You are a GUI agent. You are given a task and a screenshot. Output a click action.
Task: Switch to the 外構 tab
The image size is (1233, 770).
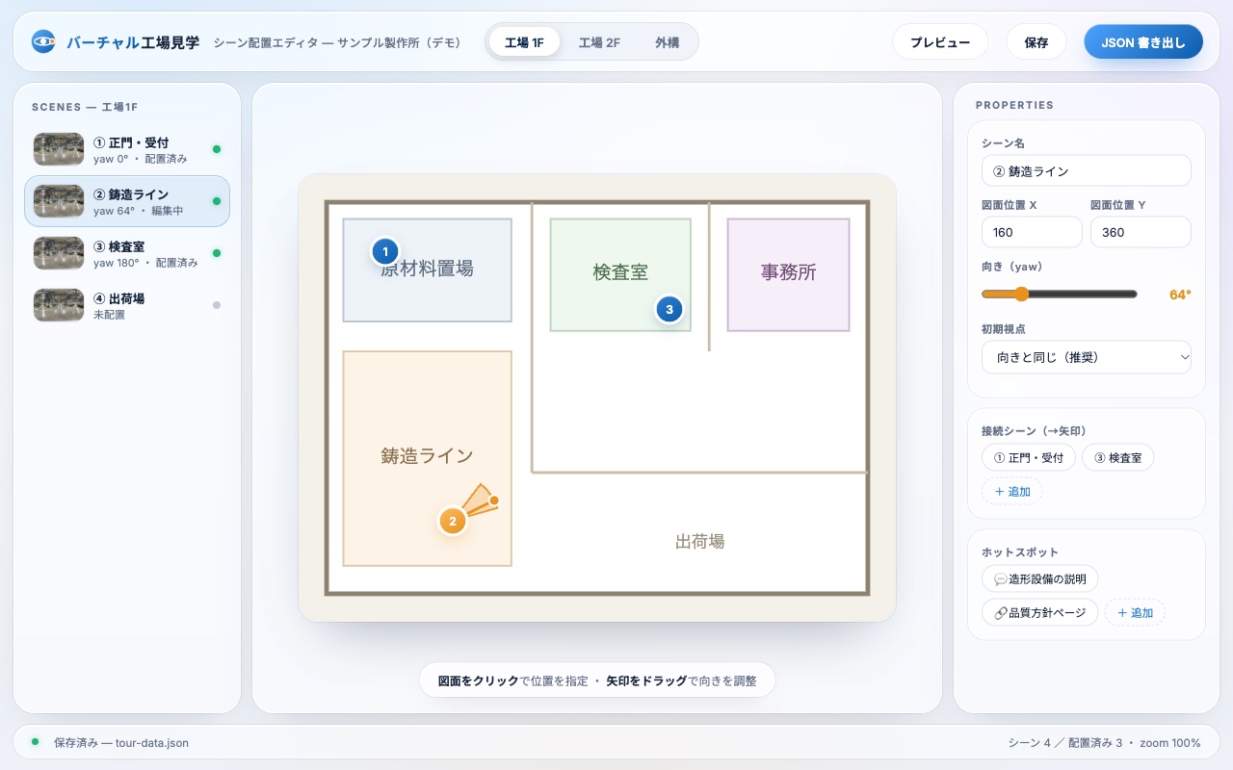668,42
